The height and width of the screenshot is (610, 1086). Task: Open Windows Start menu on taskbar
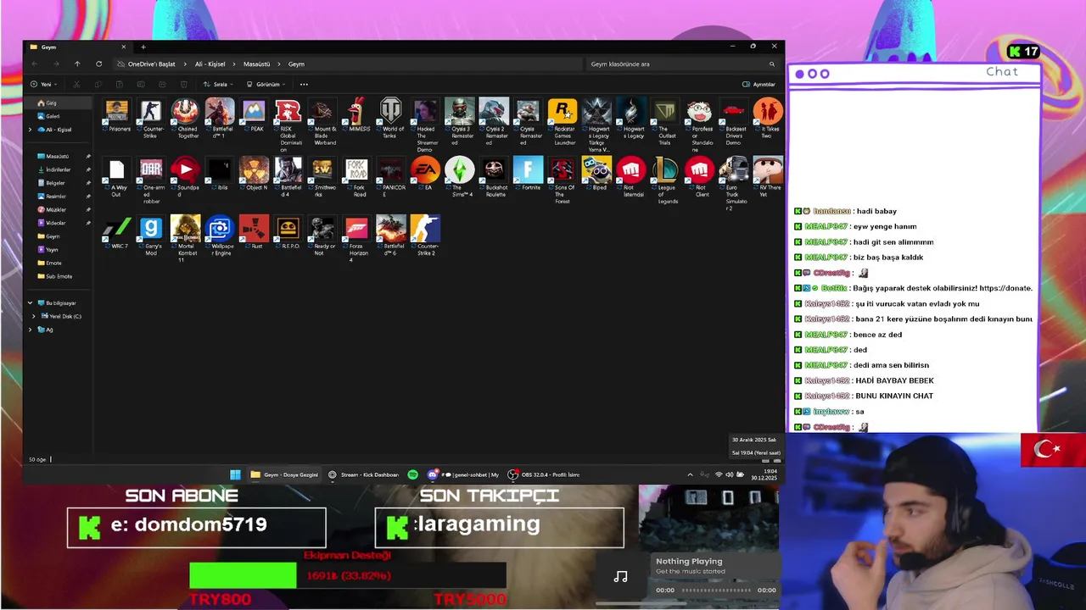click(235, 474)
